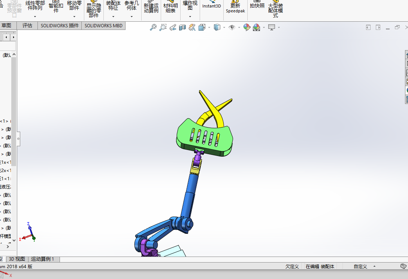Click the feature tree panel collapse handle
The height and width of the screenshot is (279, 408).
click(x=18, y=139)
